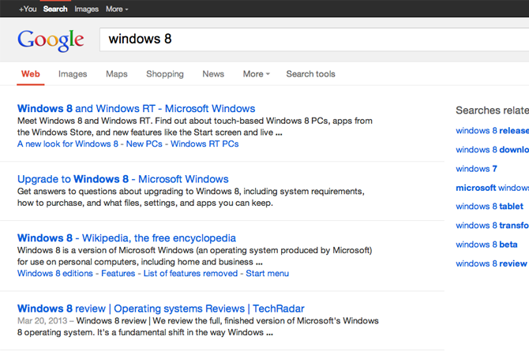Expand the More dropdown under the search box
529x355 pixels.
[257, 74]
